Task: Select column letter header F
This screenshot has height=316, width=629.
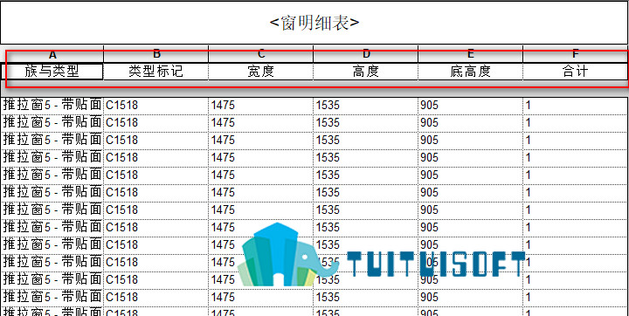Action: [576, 54]
